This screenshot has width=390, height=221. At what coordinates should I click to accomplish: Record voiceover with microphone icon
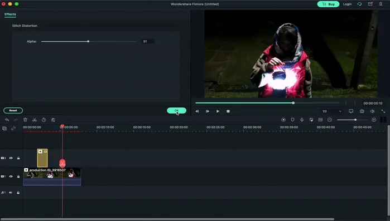[302, 120]
